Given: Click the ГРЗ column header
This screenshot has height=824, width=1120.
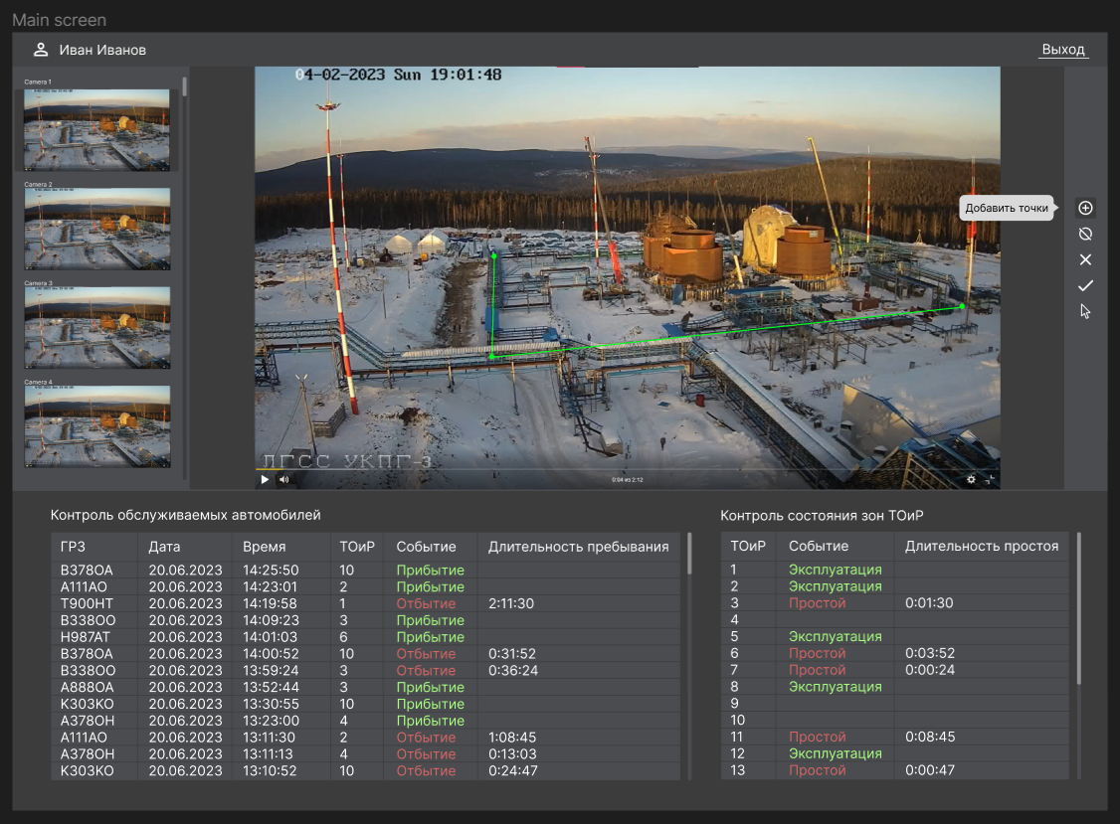Looking at the screenshot, I should [73, 546].
